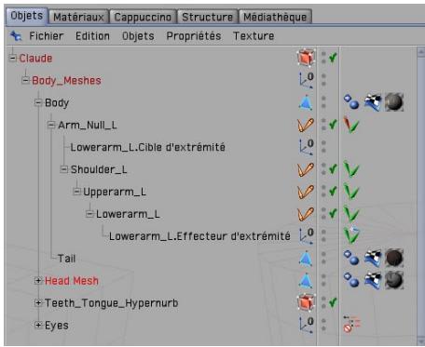Screen dimensions: 425x347
Task: Select the selection tag on Body
Action: pyautogui.click(x=351, y=102)
